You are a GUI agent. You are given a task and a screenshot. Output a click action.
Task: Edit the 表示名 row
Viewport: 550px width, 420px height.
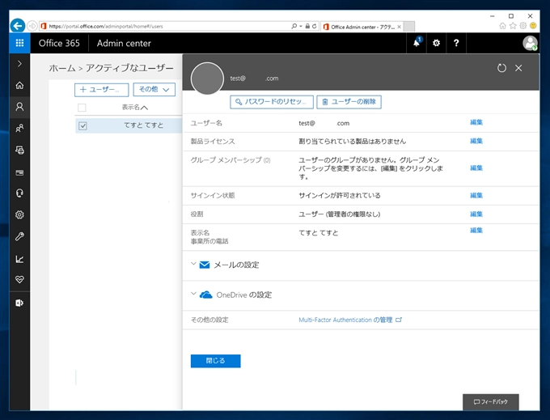[476, 230]
